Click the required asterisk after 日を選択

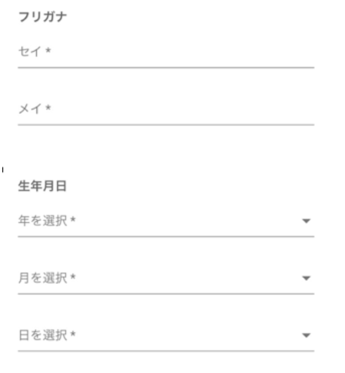click(x=73, y=333)
